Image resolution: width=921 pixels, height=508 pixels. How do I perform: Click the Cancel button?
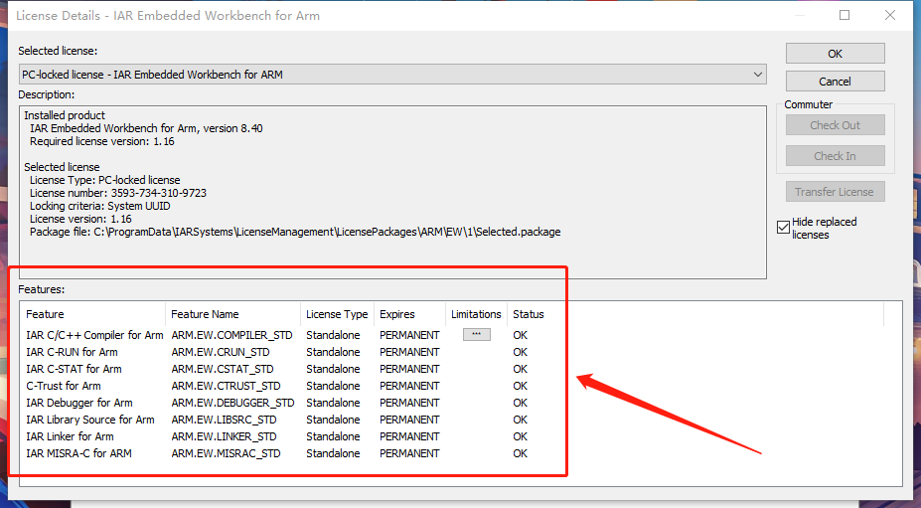click(836, 82)
